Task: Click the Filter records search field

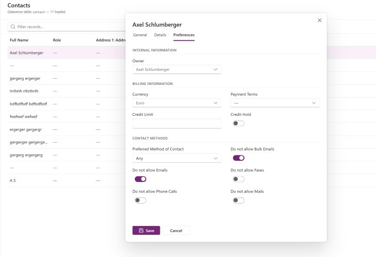Action: [67, 27]
